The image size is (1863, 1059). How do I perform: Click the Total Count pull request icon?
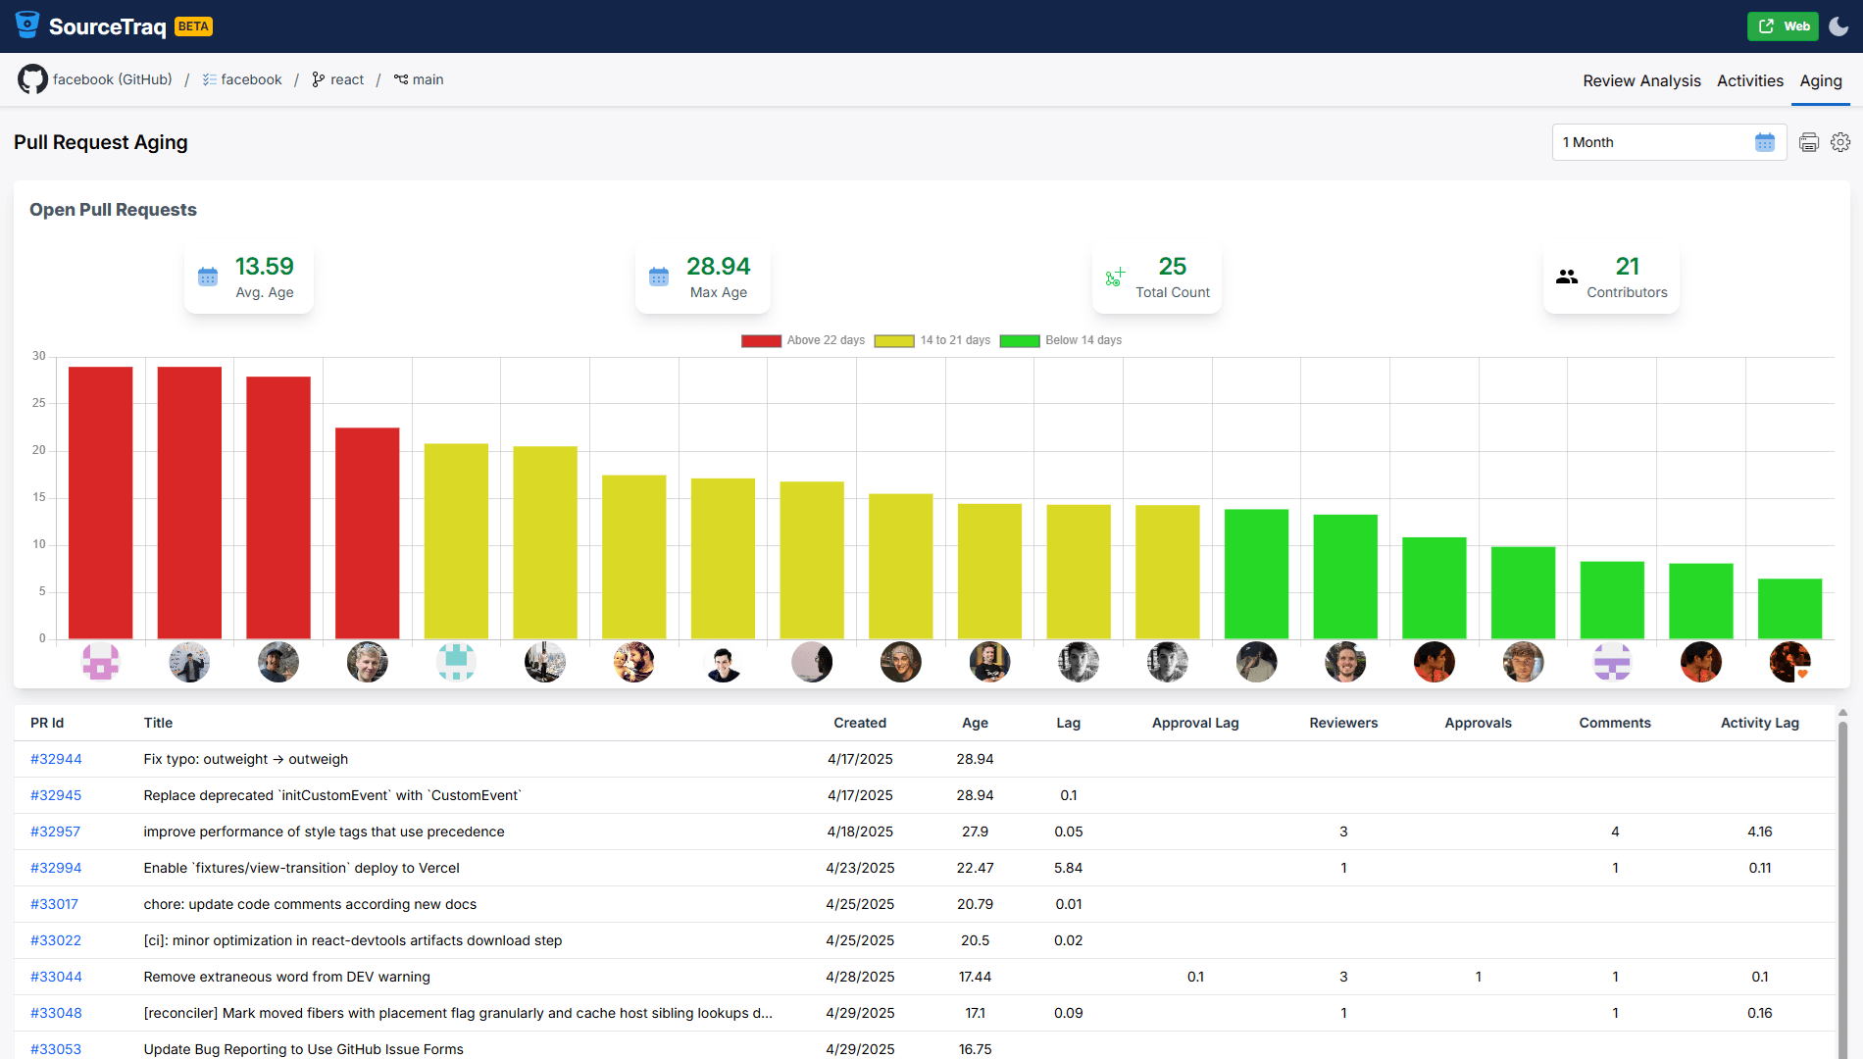click(1115, 277)
